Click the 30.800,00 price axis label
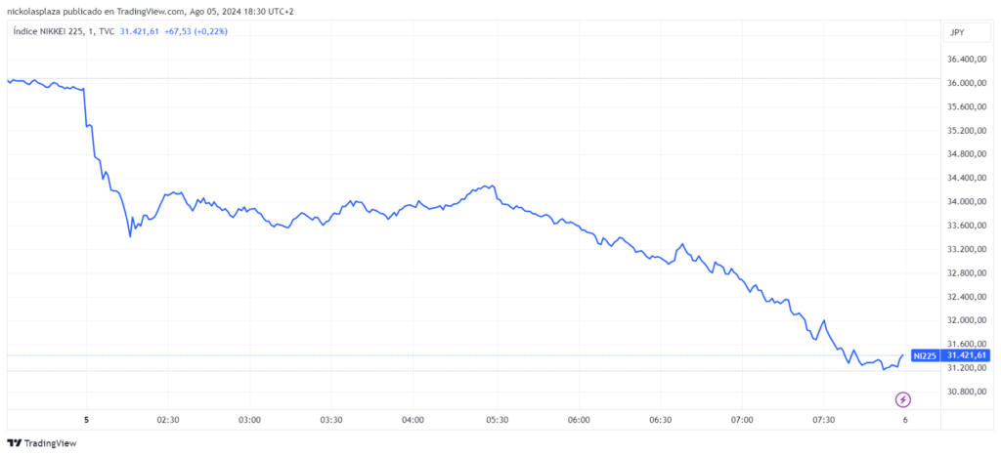 [966, 392]
